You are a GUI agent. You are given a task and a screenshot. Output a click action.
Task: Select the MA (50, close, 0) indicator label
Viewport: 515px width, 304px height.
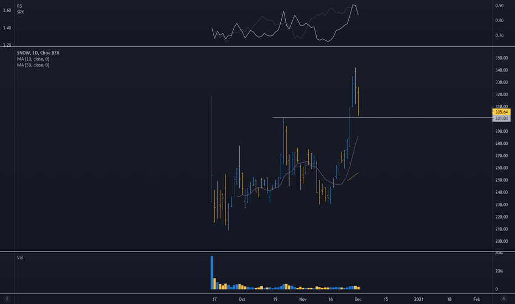(x=33, y=65)
